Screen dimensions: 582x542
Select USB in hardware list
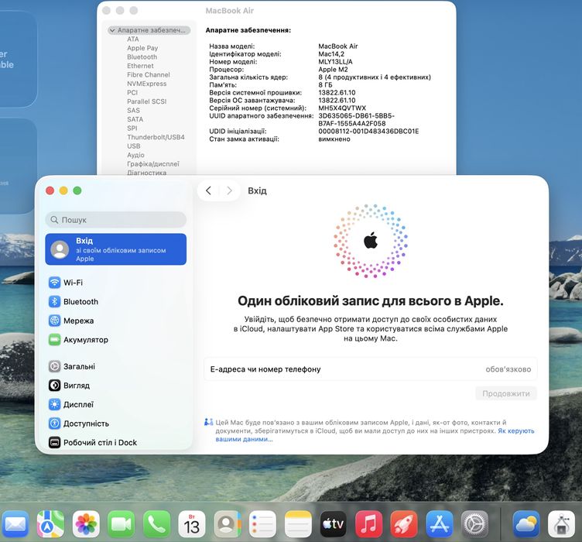click(134, 146)
